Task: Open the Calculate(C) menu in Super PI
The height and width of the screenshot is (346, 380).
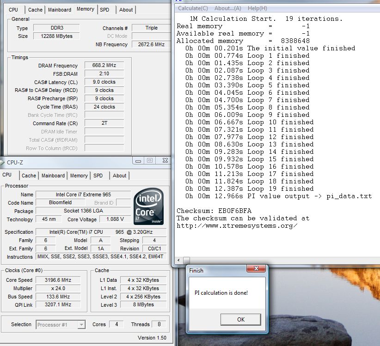Action: click(193, 8)
